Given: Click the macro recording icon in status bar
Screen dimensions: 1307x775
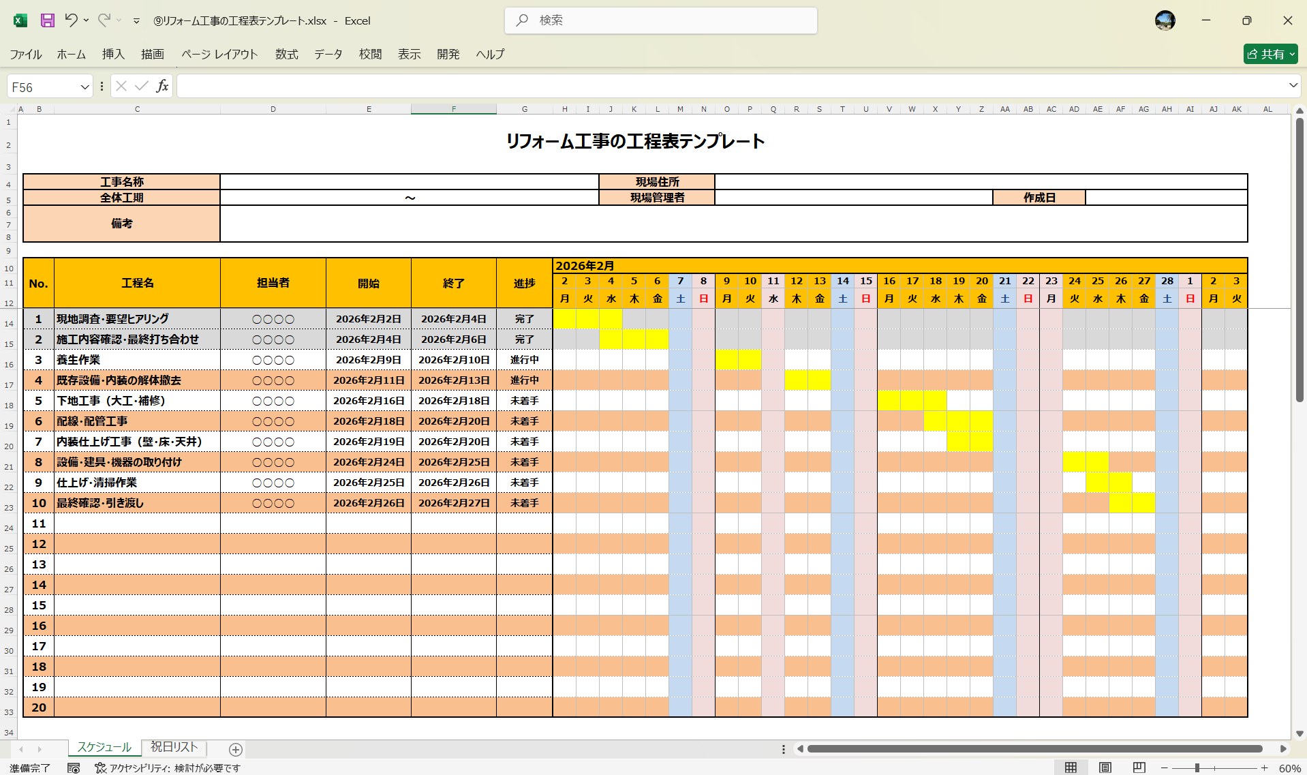Looking at the screenshot, I should [73, 768].
